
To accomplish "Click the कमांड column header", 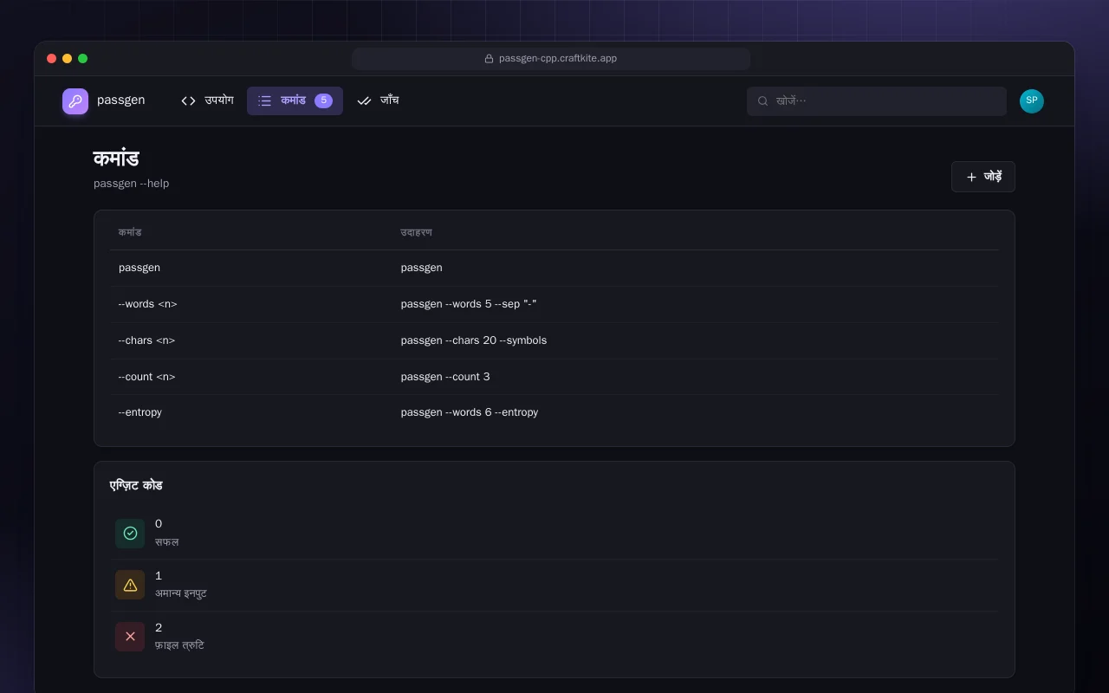I will (130, 232).
